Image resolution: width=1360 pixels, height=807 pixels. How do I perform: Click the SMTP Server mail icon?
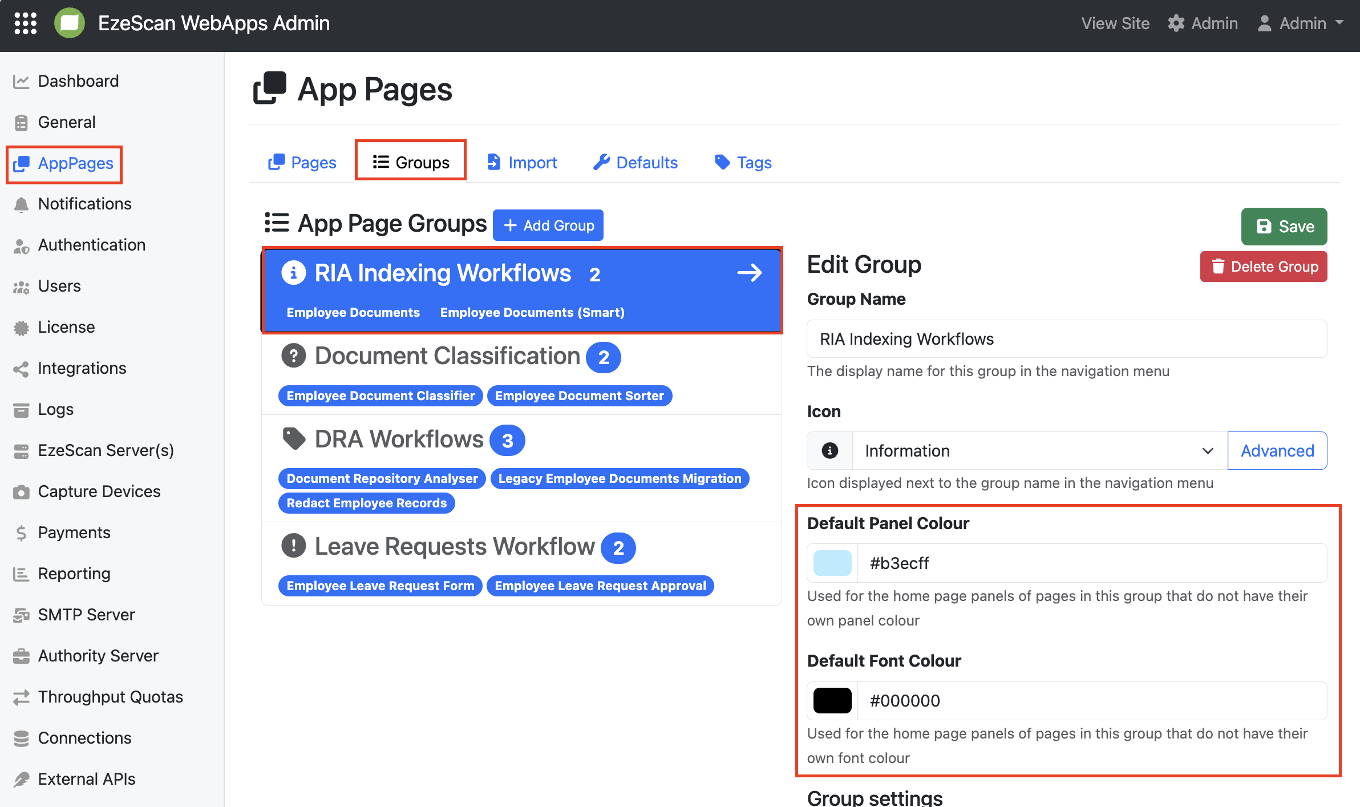(x=21, y=615)
